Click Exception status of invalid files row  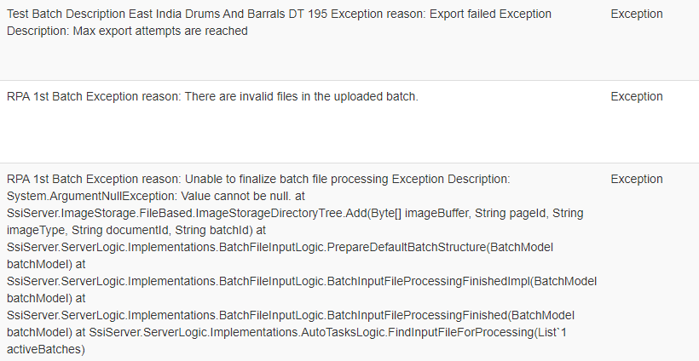point(636,97)
